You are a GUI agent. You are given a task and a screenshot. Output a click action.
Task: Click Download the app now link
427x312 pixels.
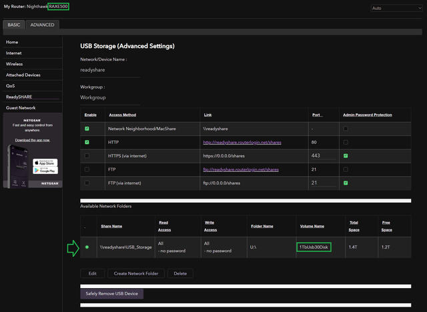click(33, 140)
